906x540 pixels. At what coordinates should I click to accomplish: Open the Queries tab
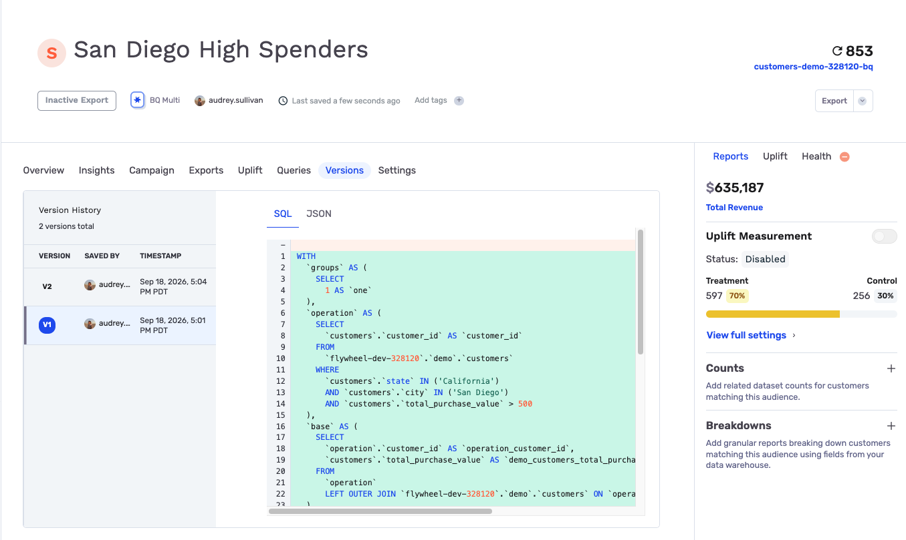pos(294,170)
